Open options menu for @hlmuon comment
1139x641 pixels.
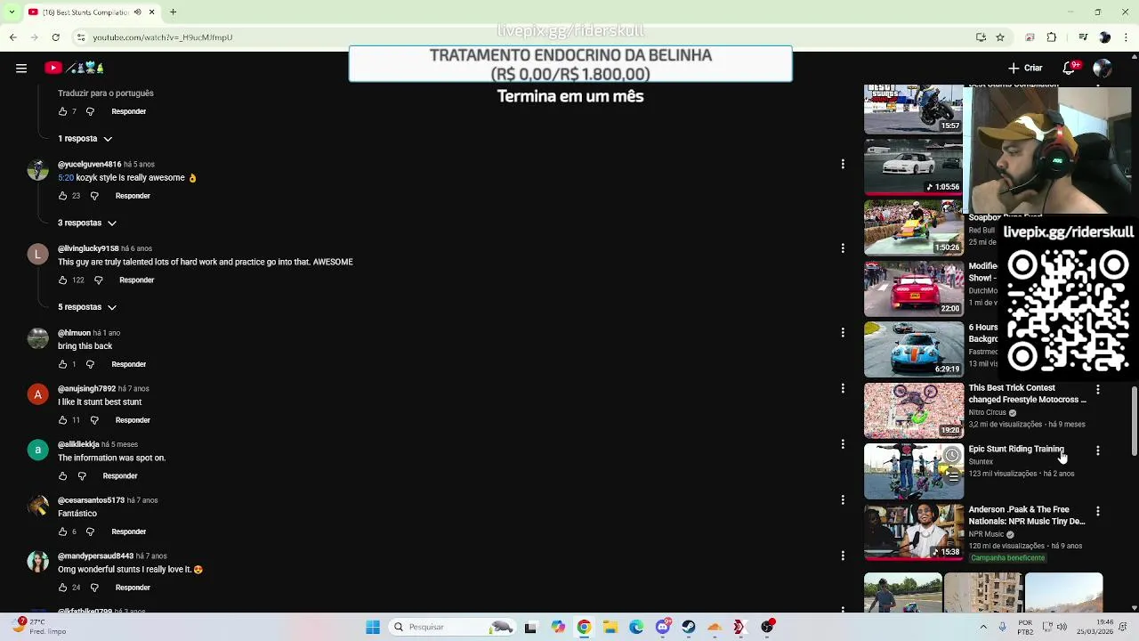843,332
